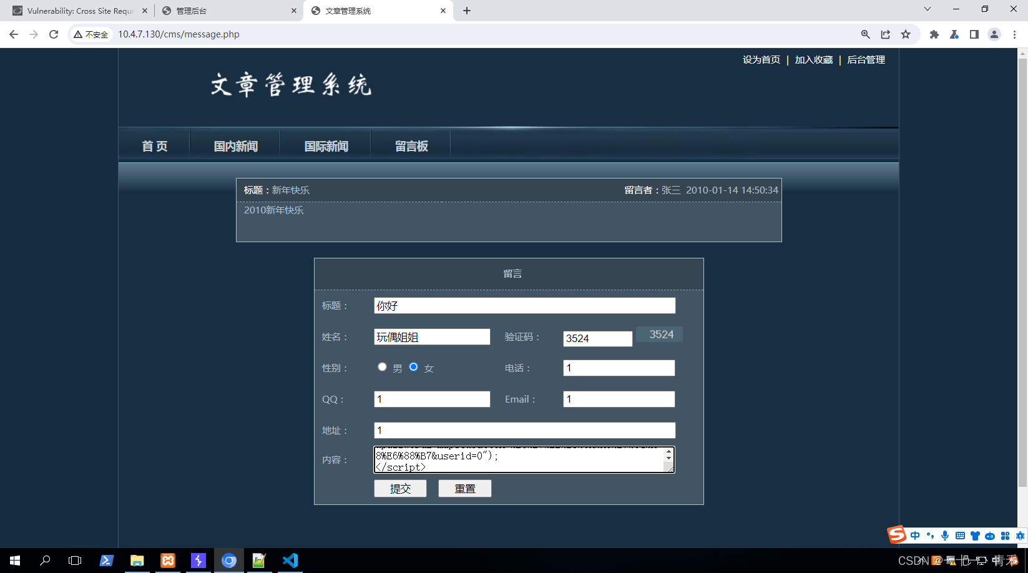
Task: Open the tab search dropdown
Action: pos(928,9)
